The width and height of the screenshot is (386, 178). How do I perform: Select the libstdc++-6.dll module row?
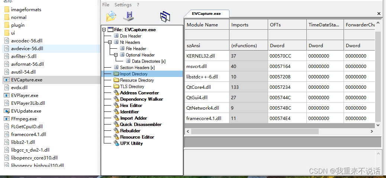click(x=280, y=77)
